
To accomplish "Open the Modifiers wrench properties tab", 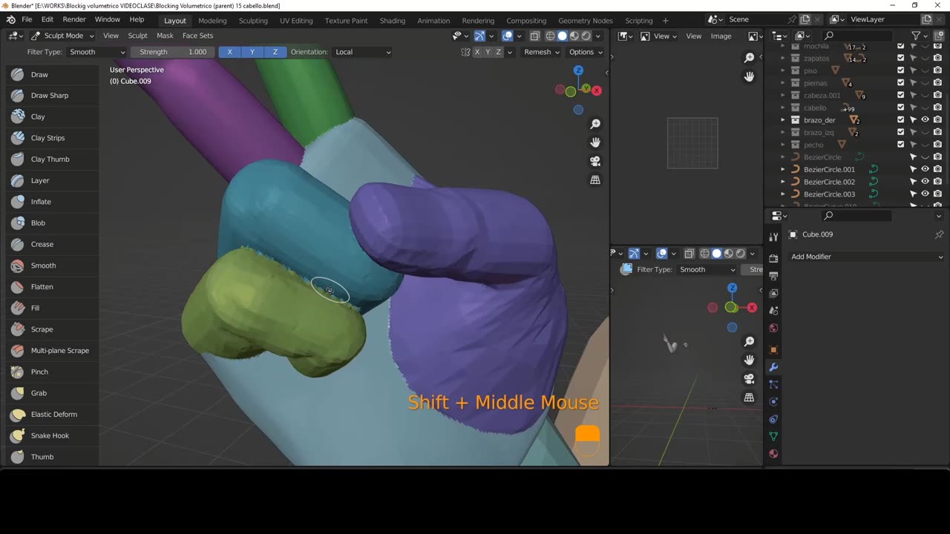I will click(773, 367).
